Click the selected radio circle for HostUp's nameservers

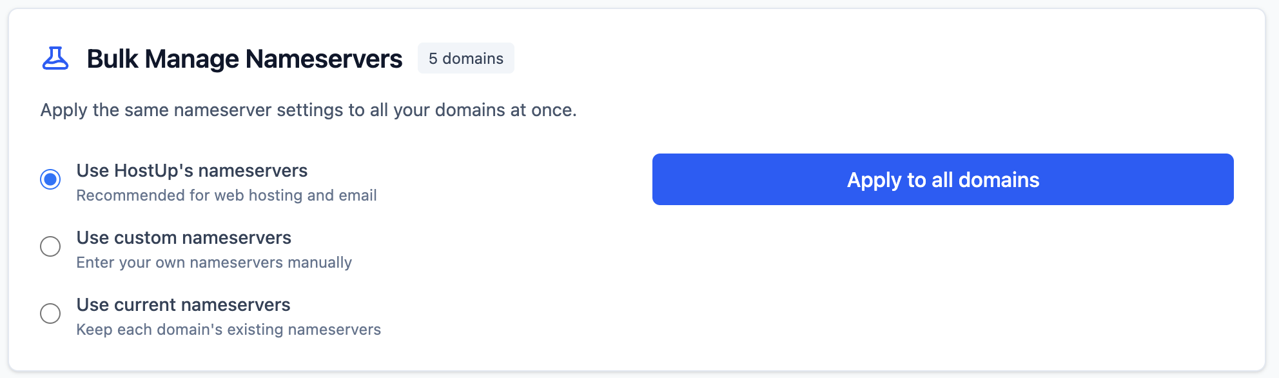point(51,179)
